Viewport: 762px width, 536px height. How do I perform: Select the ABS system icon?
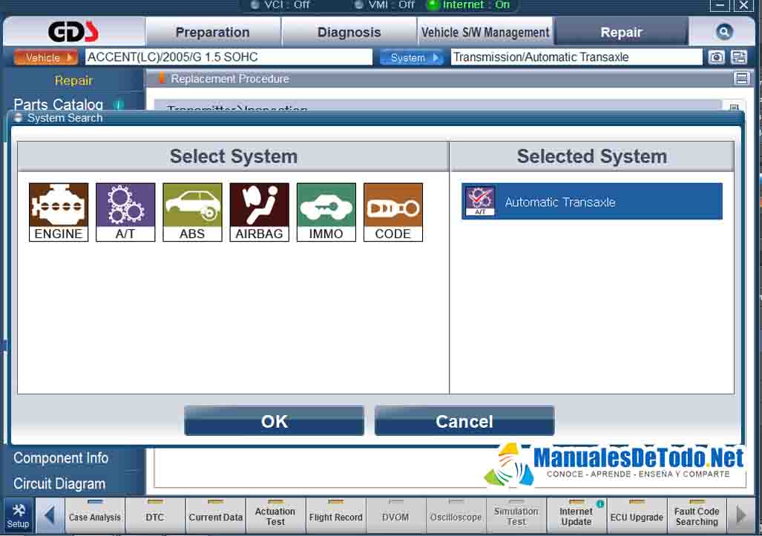pos(192,212)
